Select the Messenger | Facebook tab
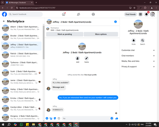This screenshot has width=159, height=127. tap(19, 3)
